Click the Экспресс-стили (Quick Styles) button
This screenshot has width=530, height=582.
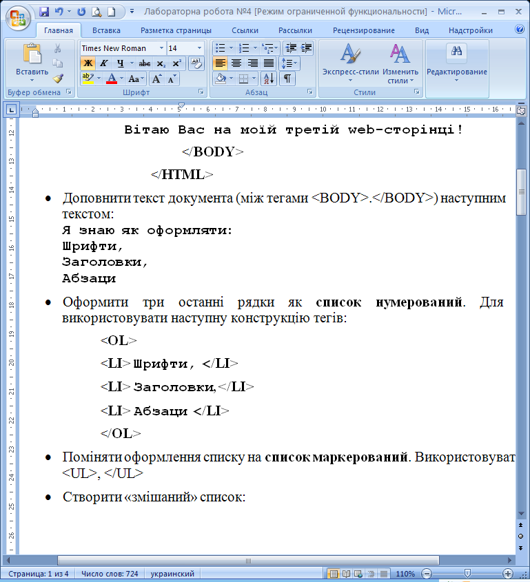(350, 63)
